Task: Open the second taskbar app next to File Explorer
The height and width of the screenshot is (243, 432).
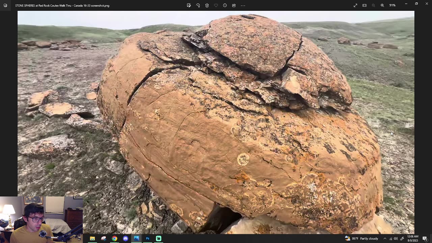Action: point(104,238)
